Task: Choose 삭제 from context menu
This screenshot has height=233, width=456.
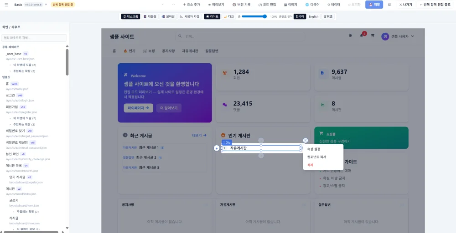Action: (323, 165)
